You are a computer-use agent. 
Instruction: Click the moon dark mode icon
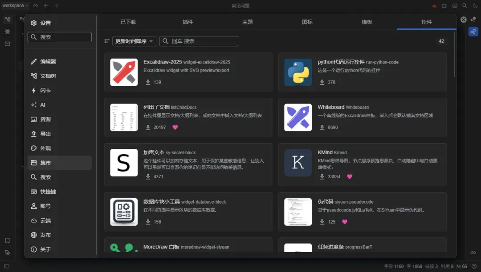pyautogui.click(x=475, y=6)
